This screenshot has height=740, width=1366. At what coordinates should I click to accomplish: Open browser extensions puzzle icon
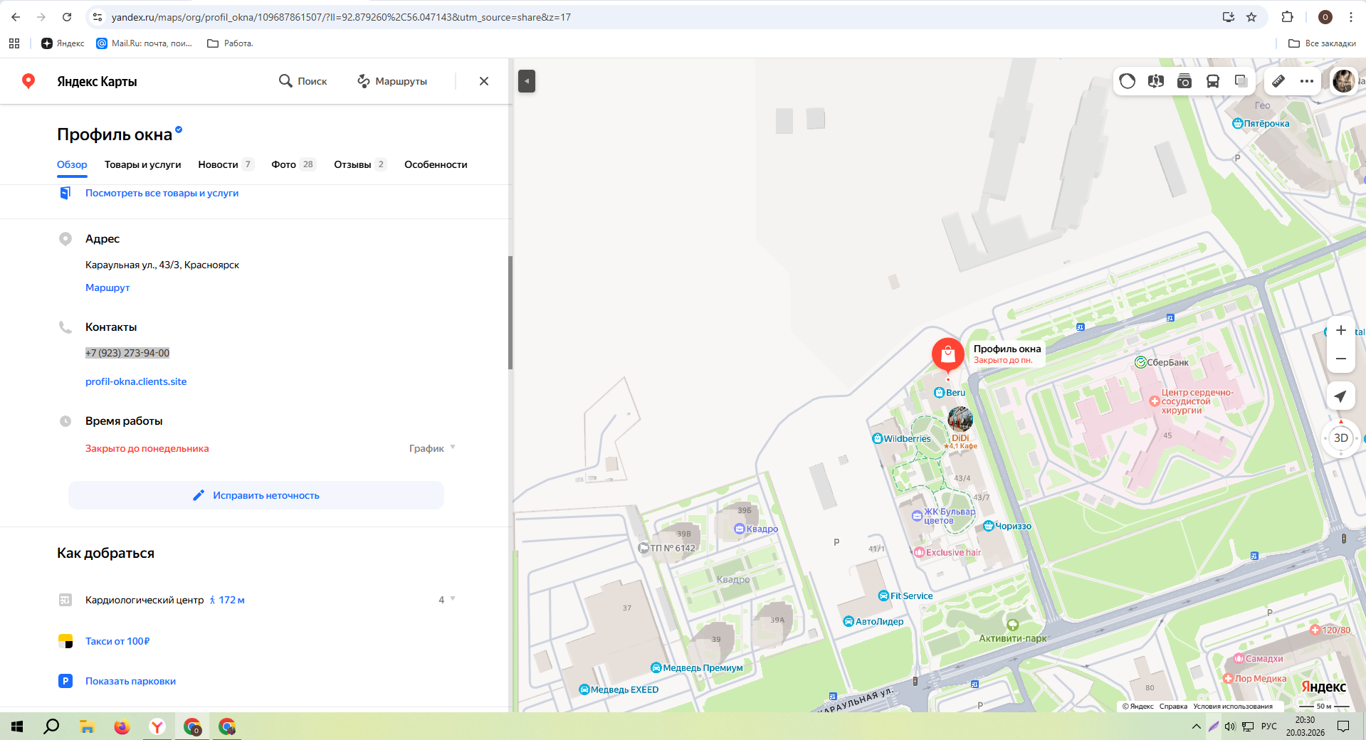[1287, 17]
